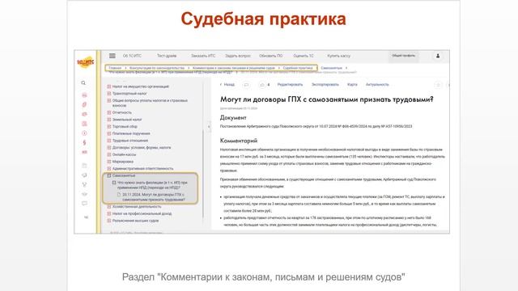Click the tree panel vertical scrollbar
The height and width of the screenshot is (291, 518).
(x=203, y=174)
